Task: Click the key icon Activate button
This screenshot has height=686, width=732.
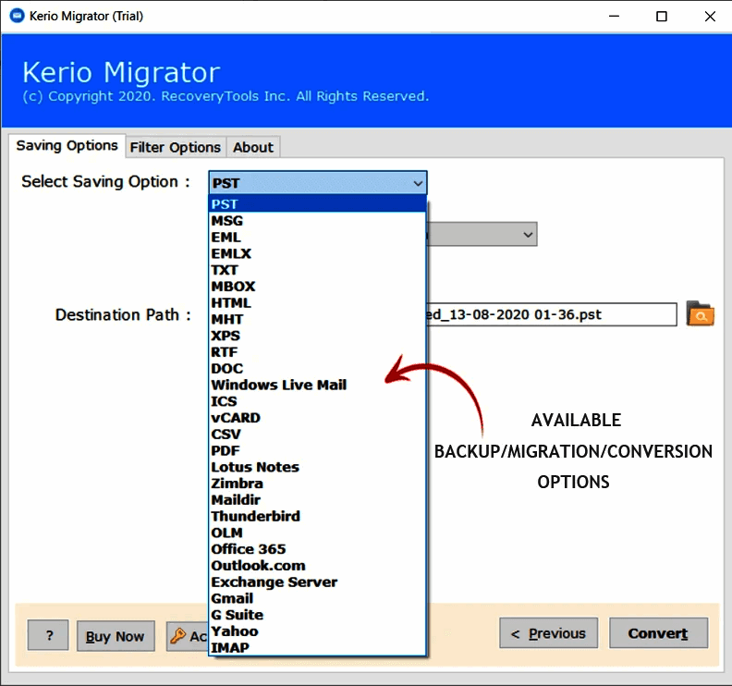Action: click(188, 635)
